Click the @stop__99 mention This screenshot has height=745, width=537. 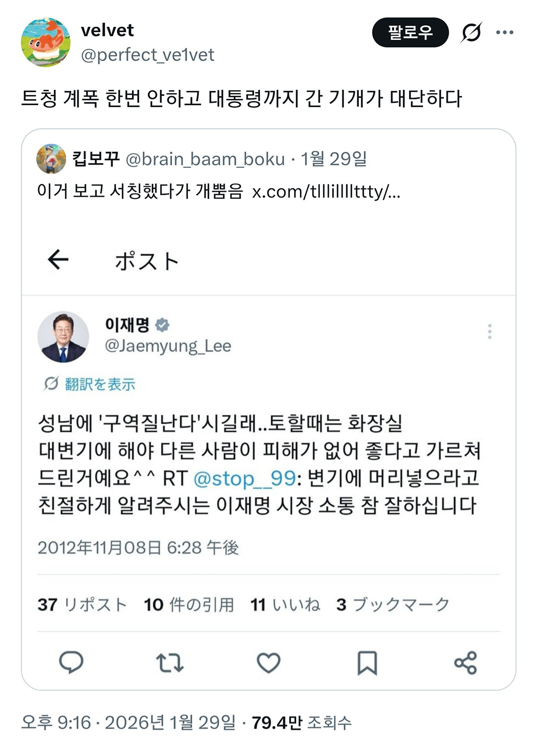tap(244, 478)
